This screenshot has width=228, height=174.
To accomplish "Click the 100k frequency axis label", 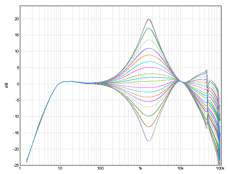I will (x=220, y=168).
